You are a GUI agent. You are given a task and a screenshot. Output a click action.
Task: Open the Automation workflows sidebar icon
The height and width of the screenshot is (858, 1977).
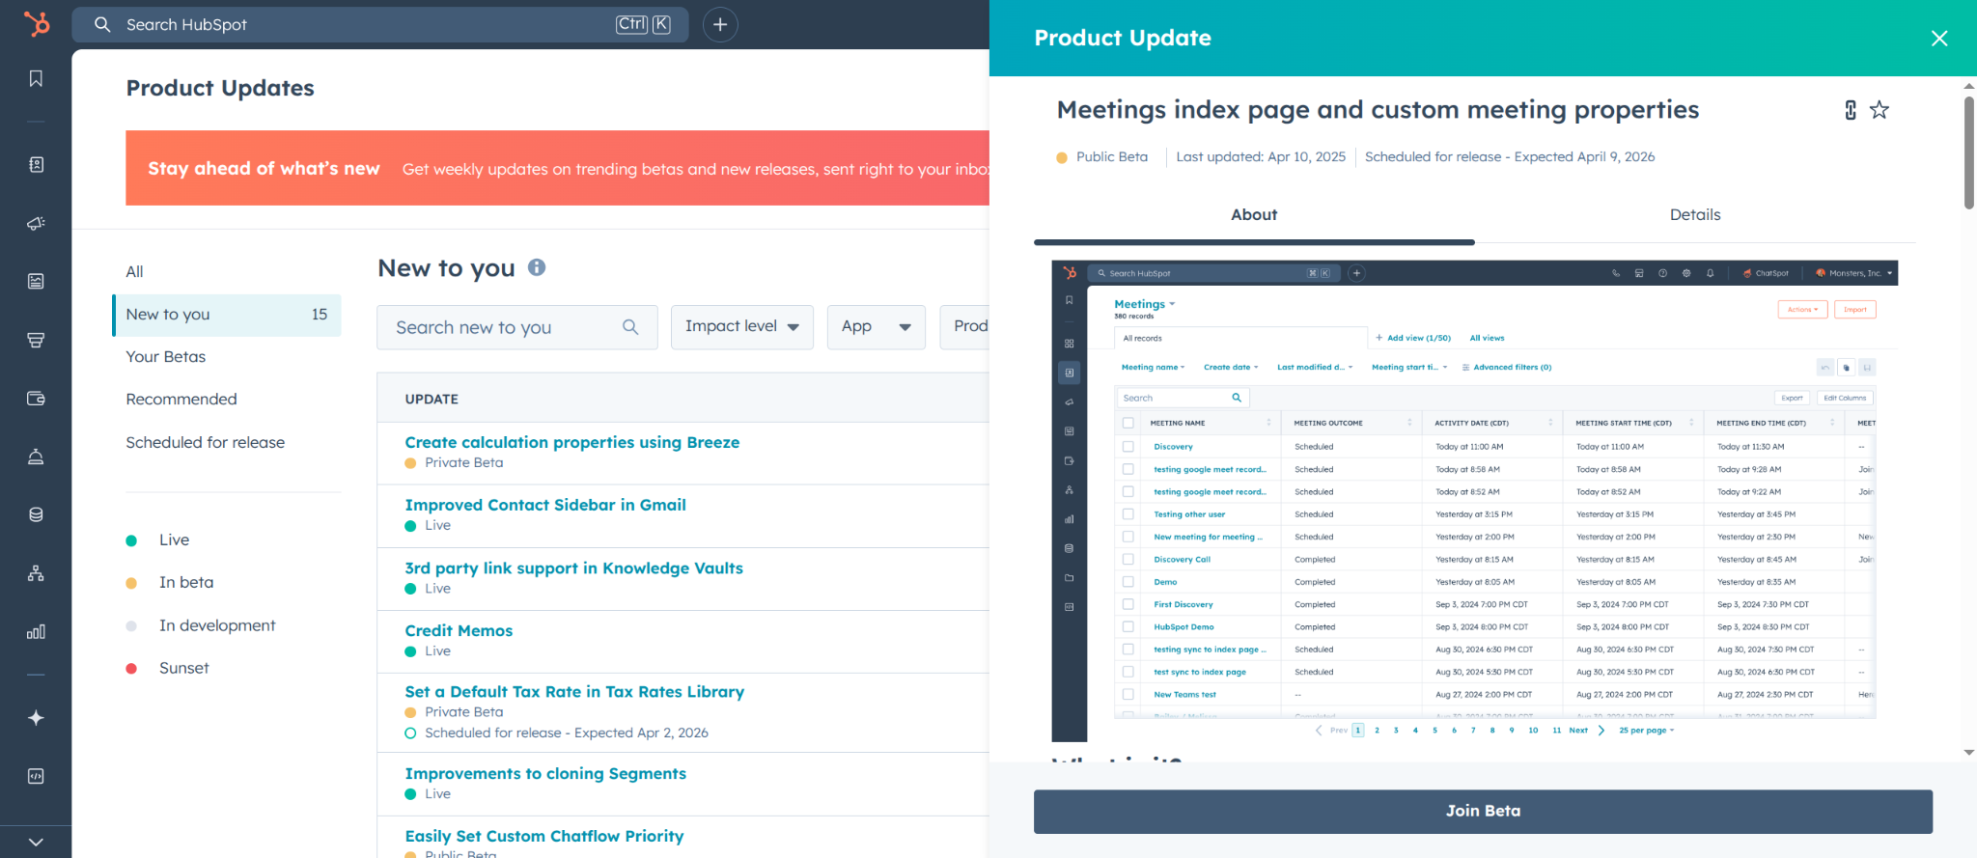36,573
